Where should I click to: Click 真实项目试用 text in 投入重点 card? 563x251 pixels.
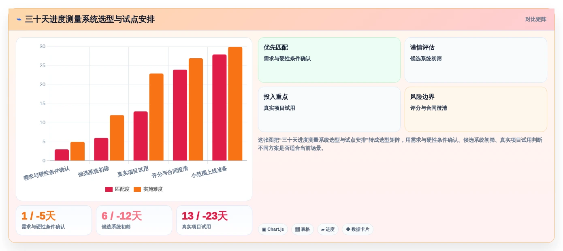[279, 108]
